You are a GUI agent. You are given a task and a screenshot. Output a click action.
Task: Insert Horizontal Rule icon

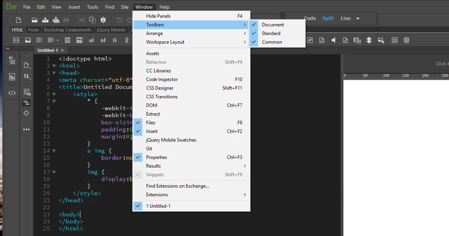pos(406,41)
